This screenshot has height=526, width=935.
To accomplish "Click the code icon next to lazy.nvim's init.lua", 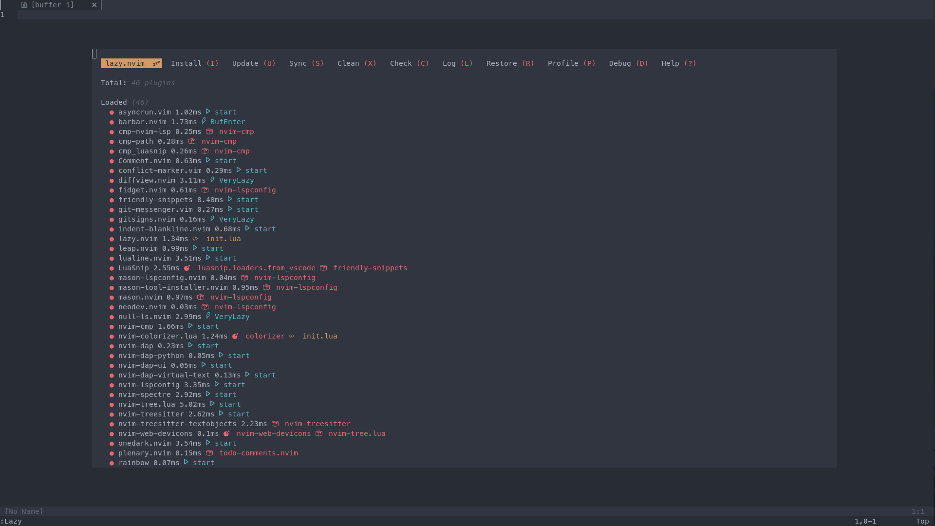I will click(x=195, y=239).
